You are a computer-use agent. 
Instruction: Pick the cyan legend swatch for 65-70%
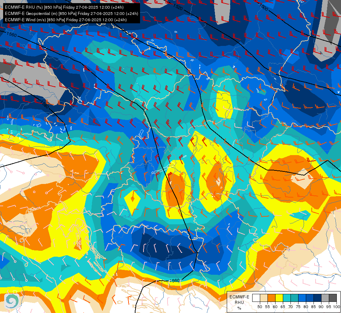[x=287, y=298]
